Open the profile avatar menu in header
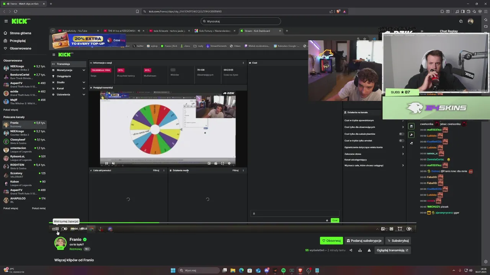 pyautogui.click(x=470, y=21)
